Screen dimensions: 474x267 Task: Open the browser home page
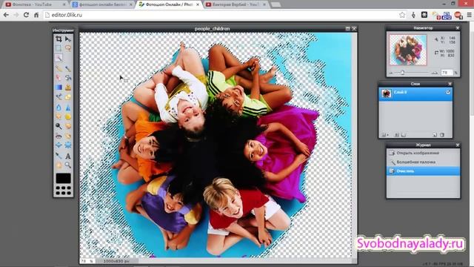[36, 15]
